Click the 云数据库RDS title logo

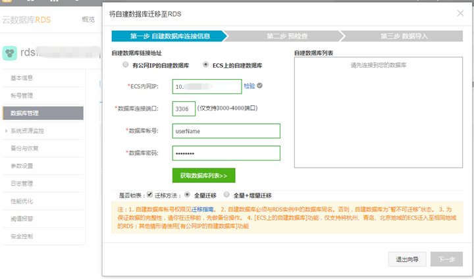click(x=26, y=20)
